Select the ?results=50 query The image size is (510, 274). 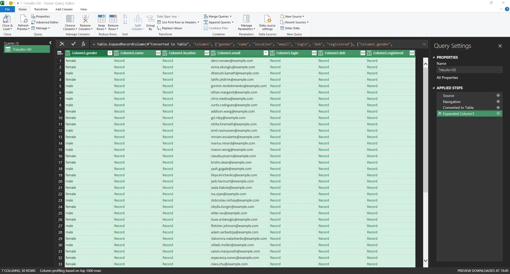pos(27,49)
